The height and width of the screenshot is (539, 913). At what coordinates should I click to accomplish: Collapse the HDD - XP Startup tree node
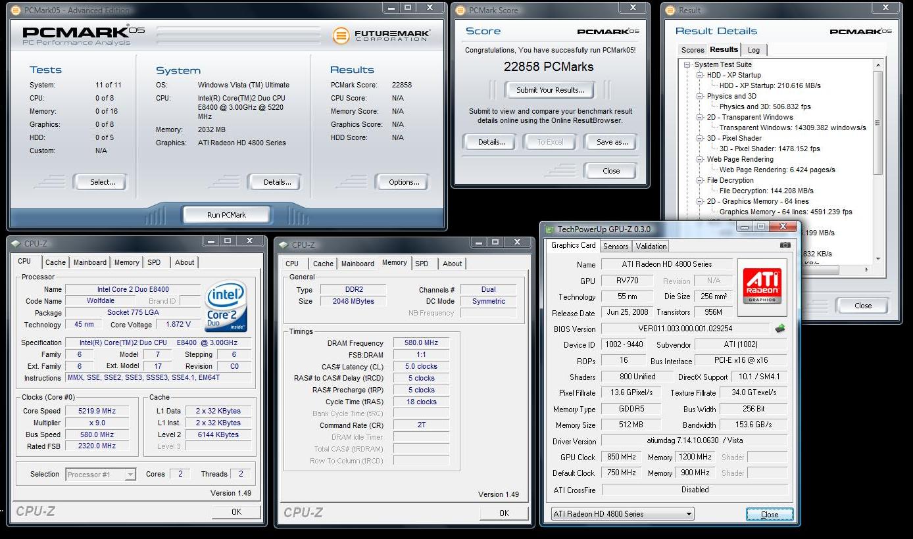700,75
